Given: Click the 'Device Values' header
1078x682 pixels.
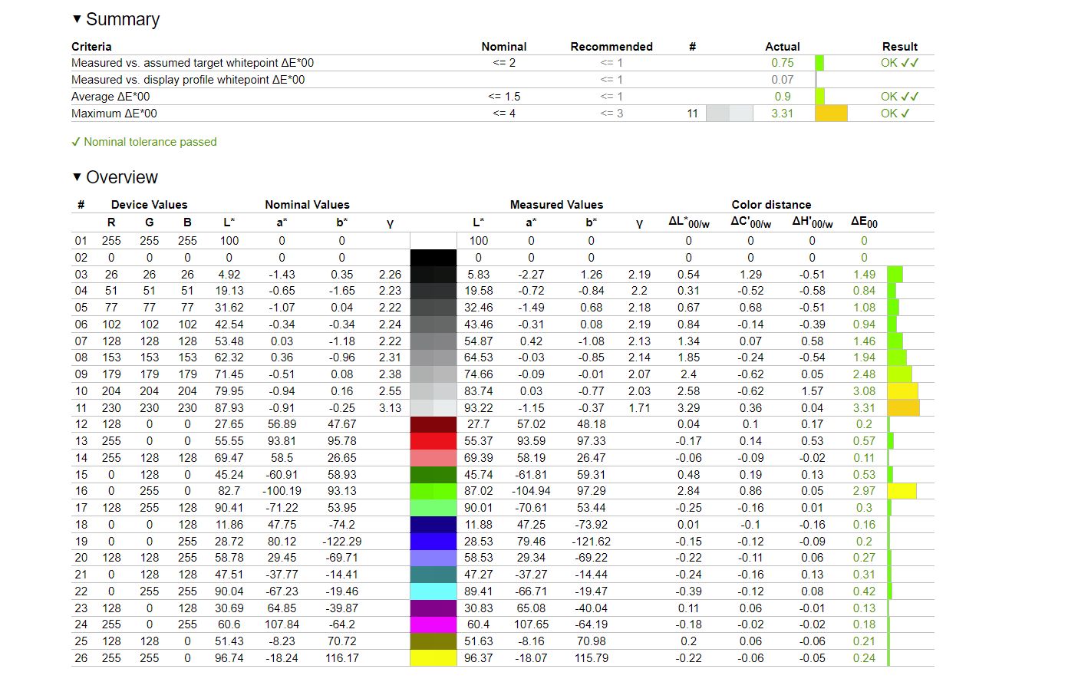Looking at the screenshot, I should coord(149,205).
